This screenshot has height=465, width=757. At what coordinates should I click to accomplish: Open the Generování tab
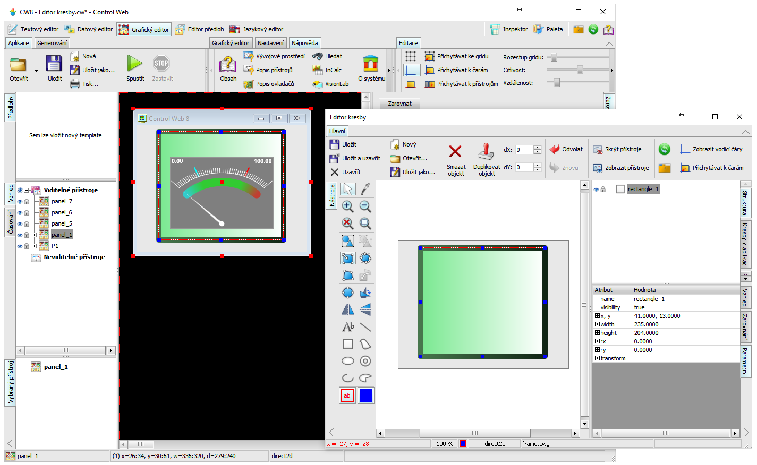[52, 43]
